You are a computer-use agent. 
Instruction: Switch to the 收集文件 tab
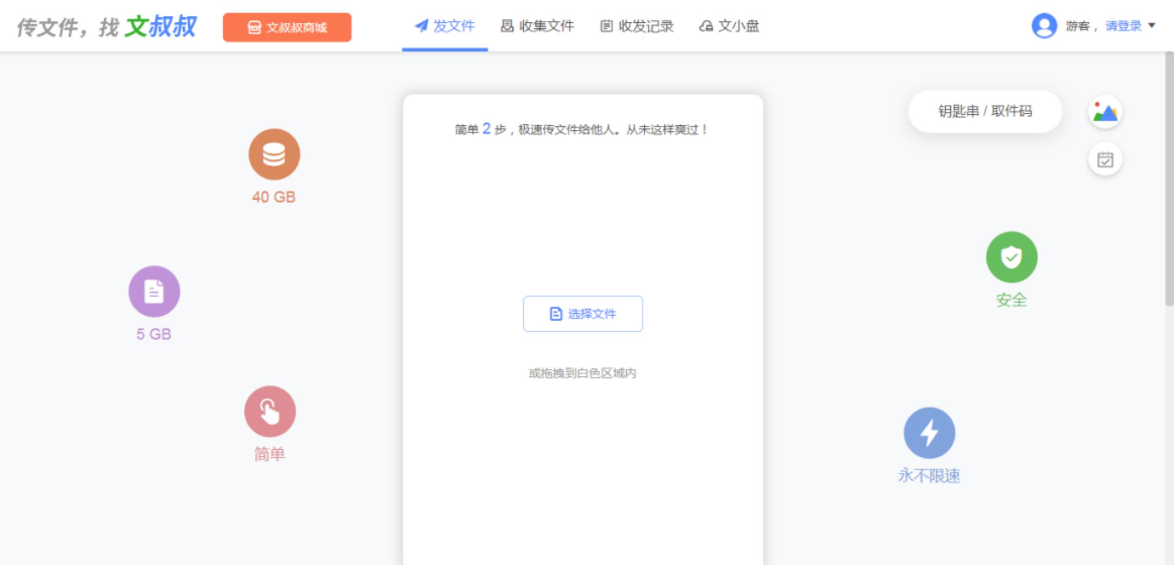[x=546, y=26]
